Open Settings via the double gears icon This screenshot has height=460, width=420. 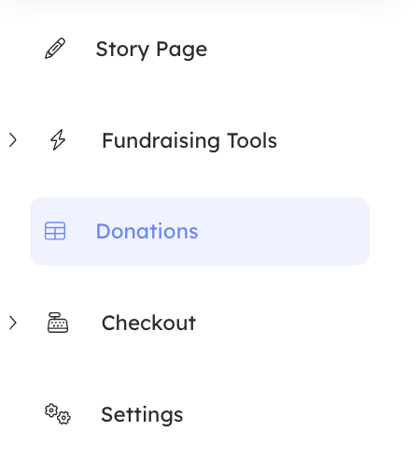click(x=58, y=414)
